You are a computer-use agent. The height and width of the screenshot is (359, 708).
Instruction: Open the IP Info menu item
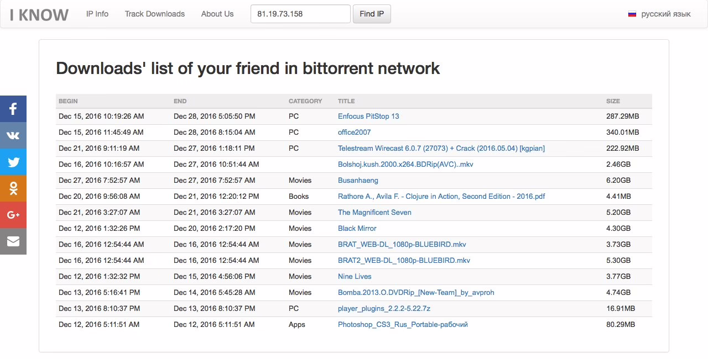pos(97,14)
